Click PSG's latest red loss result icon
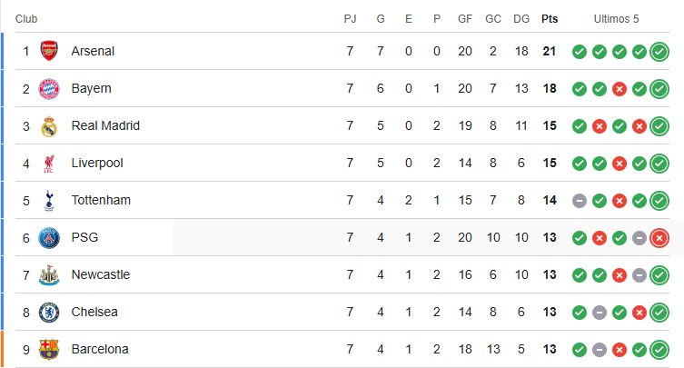 tap(659, 238)
